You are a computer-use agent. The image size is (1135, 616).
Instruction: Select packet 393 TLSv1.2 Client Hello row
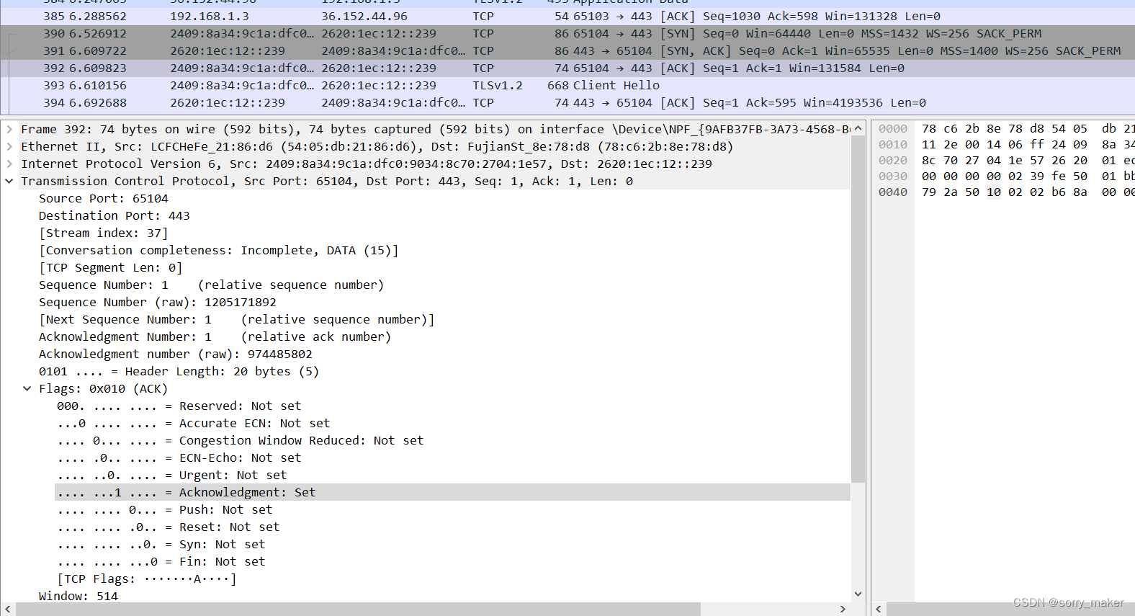(x=567, y=85)
